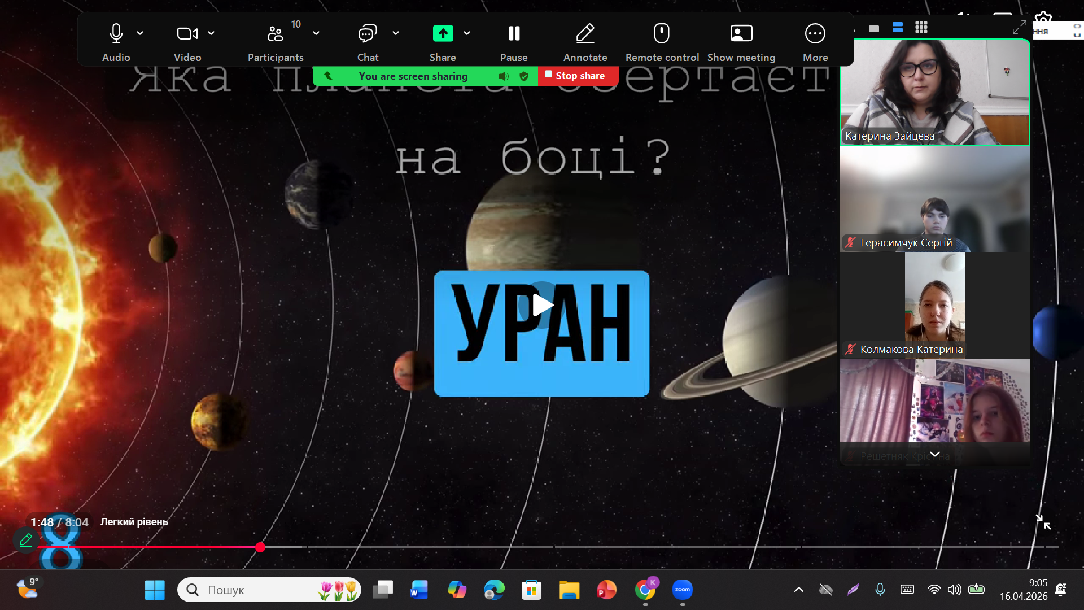Open Wi-Fi network settings in tray

click(x=934, y=590)
